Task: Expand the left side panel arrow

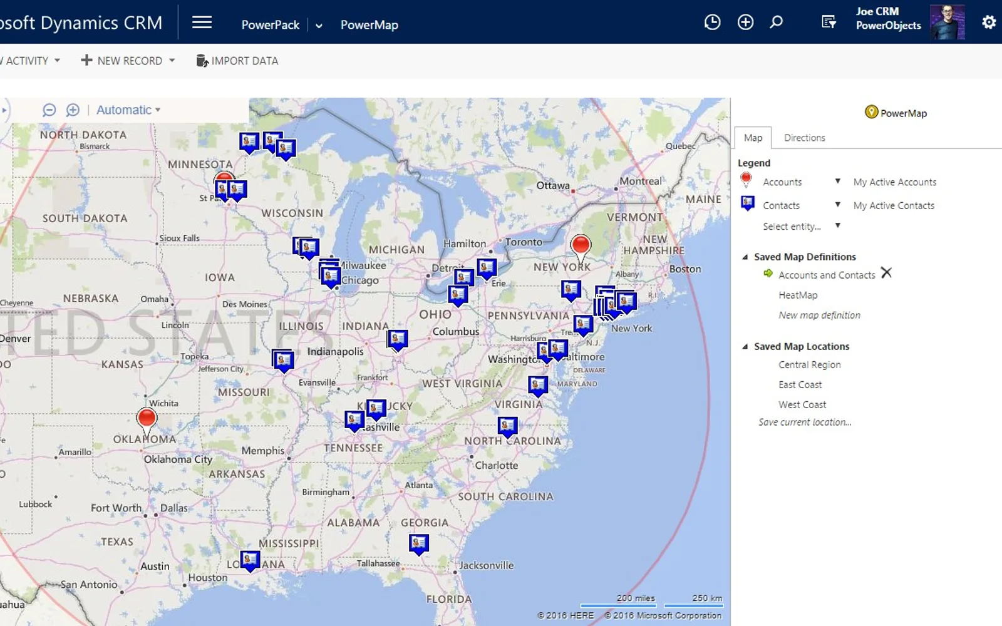Action: tap(4, 110)
